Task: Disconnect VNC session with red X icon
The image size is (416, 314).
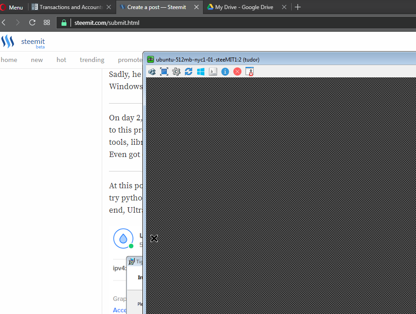Action: click(237, 71)
